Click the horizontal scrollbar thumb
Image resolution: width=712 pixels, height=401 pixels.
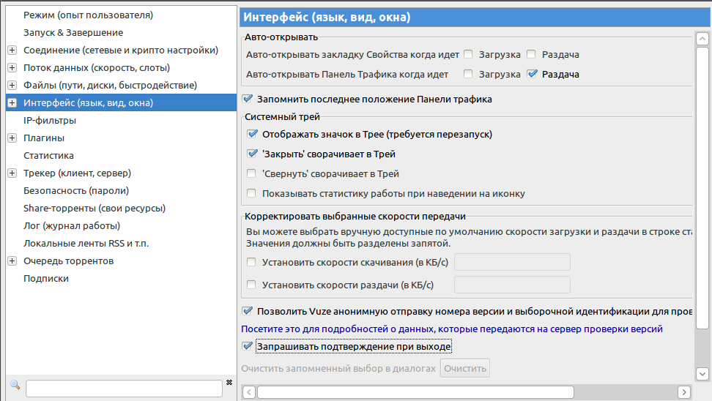click(415, 392)
